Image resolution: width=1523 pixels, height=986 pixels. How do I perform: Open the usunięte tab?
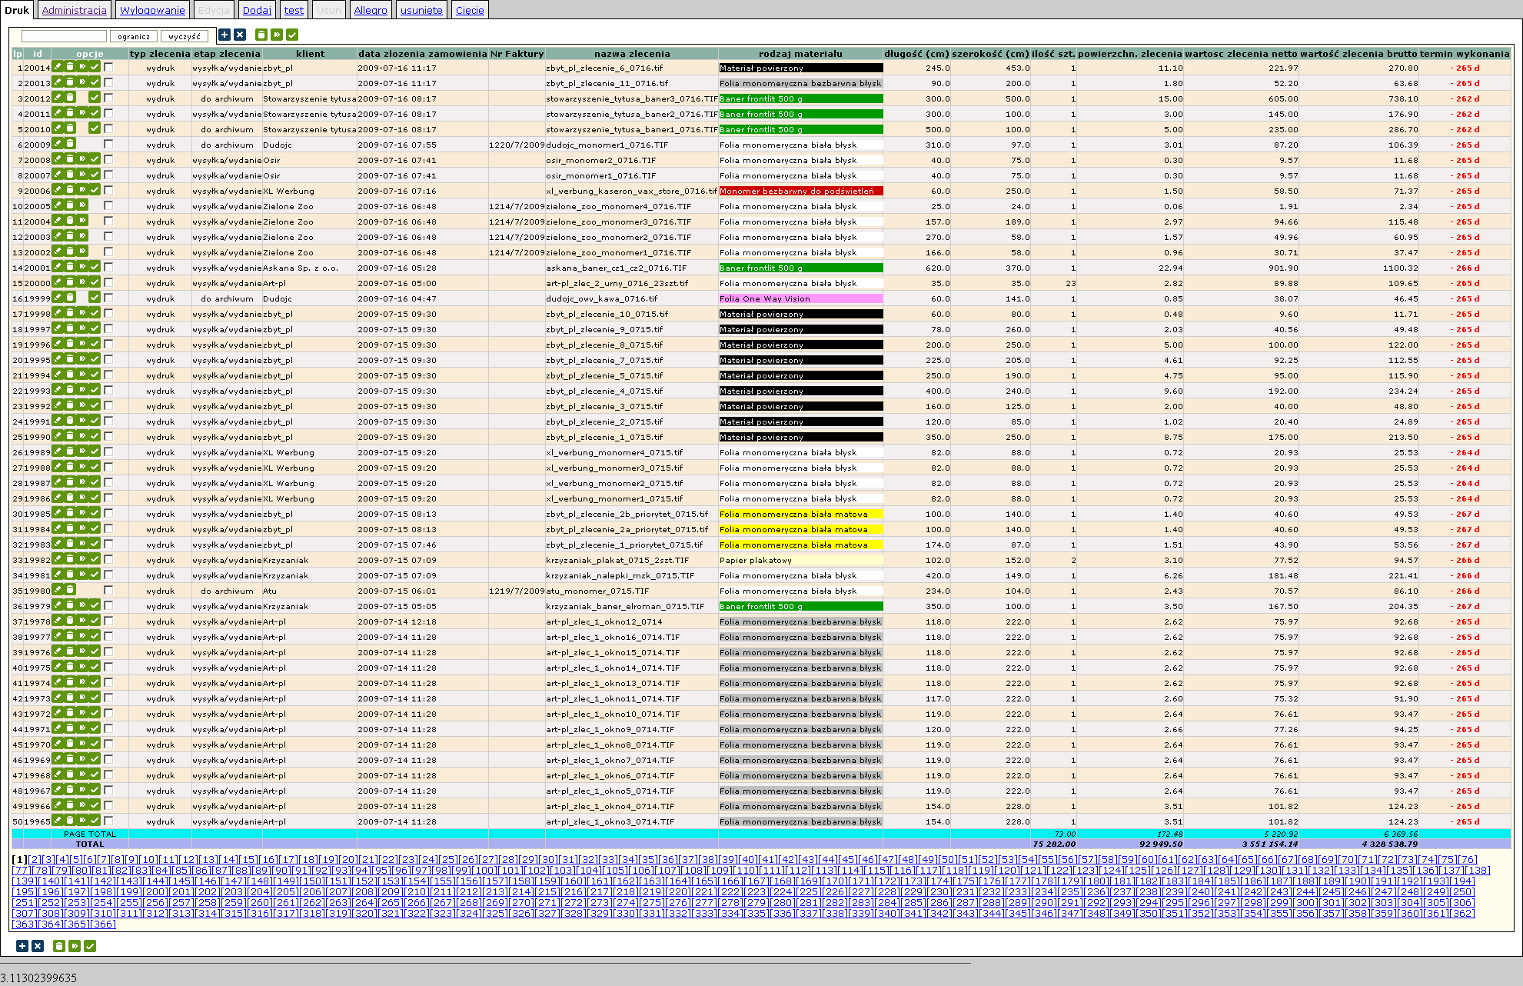(x=421, y=10)
